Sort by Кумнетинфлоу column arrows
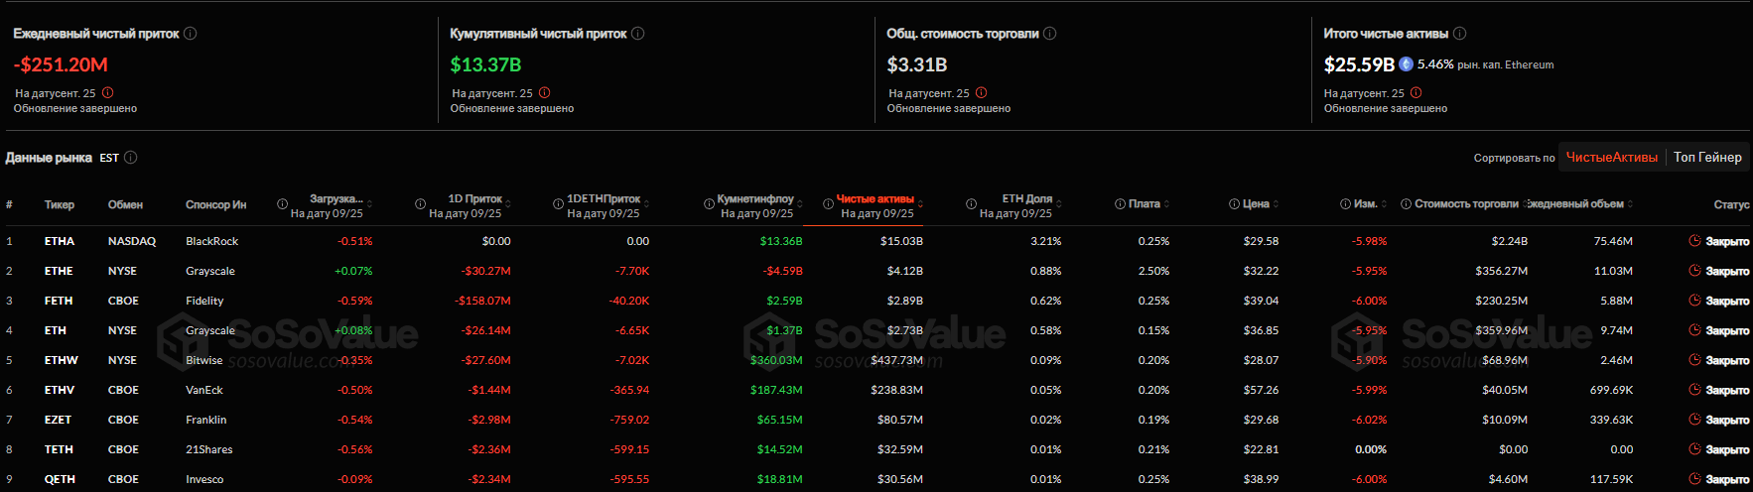Image resolution: width=1753 pixels, height=492 pixels. 799,204
